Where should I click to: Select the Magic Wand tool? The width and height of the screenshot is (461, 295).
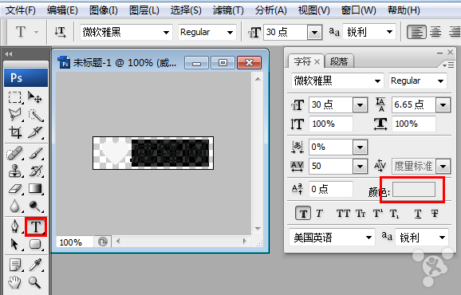(x=36, y=115)
